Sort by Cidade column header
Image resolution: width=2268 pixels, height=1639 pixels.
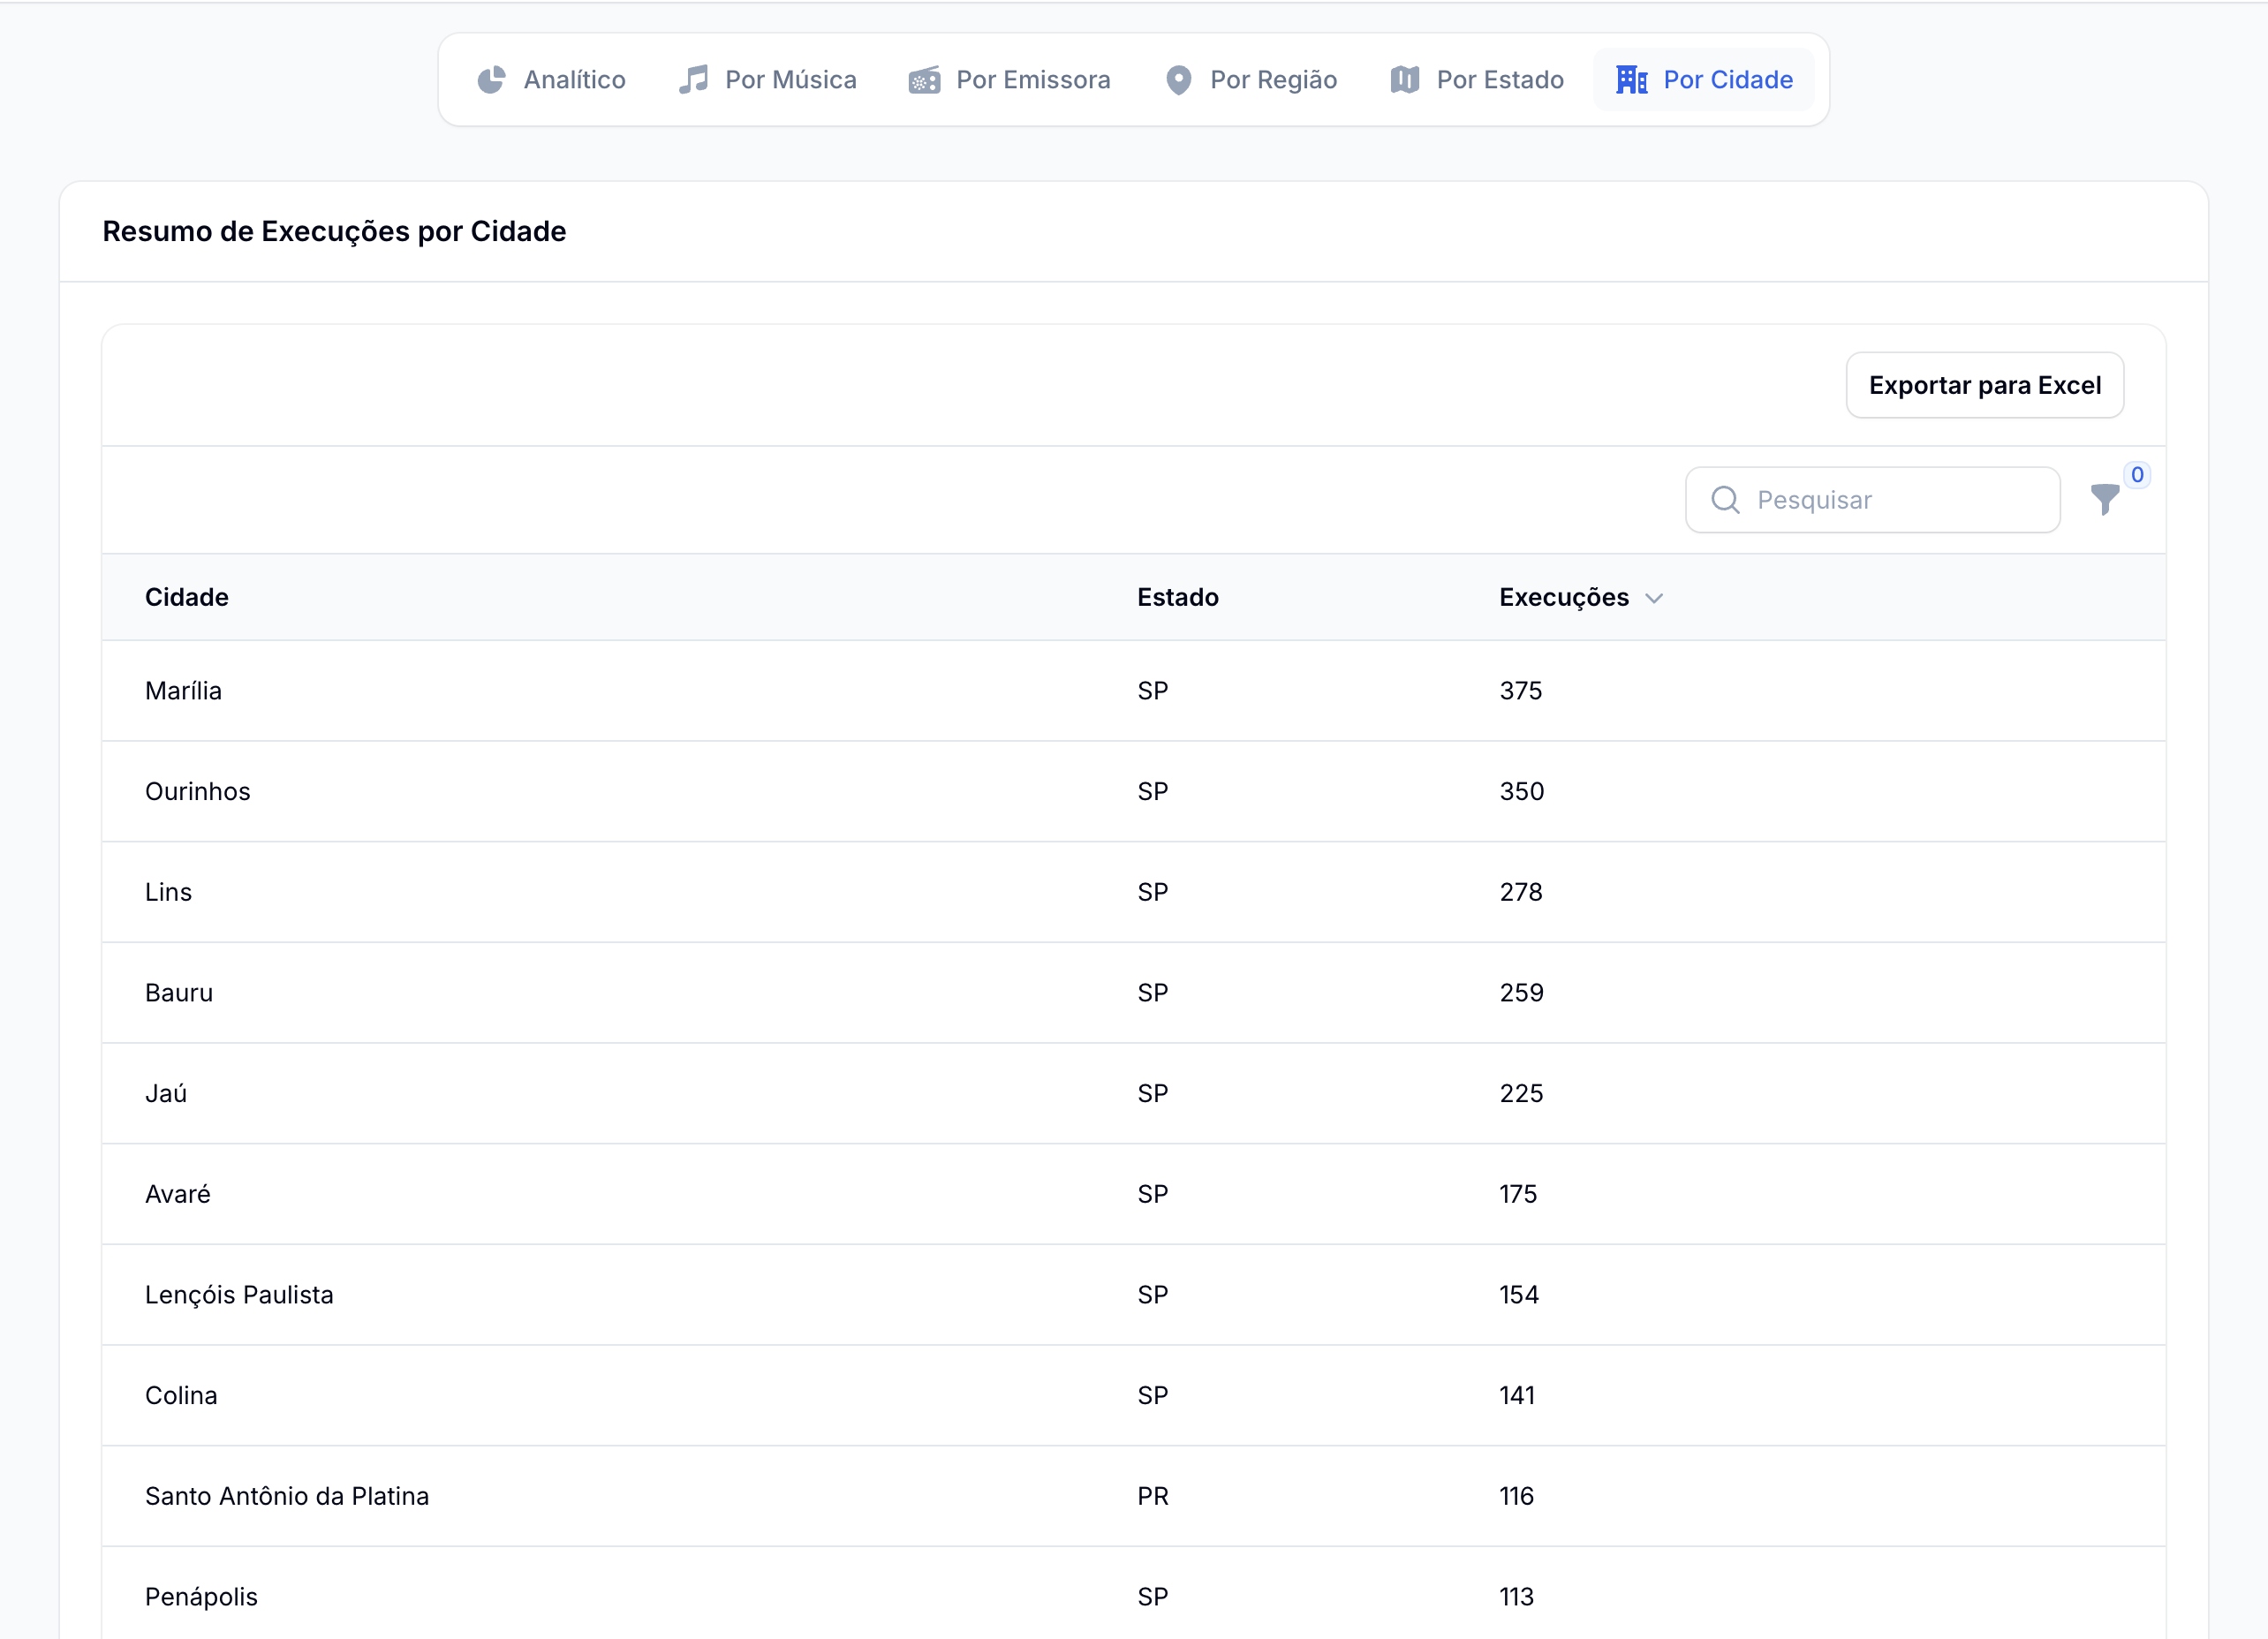click(187, 597)
